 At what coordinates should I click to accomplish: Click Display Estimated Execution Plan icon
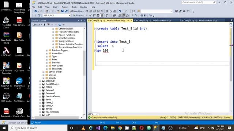point(94,15)
